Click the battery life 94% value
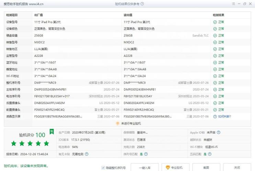The height and width of the screenshot is (171, 255). tap(75, 147)
